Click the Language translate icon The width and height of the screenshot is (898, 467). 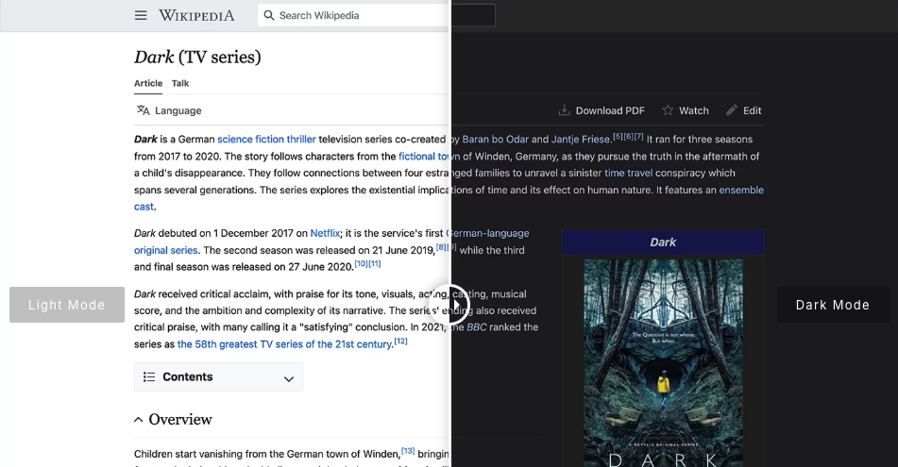click(x=143, y=109)
